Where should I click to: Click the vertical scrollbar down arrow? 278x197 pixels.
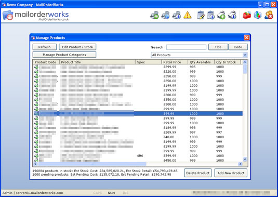(245, 159)
